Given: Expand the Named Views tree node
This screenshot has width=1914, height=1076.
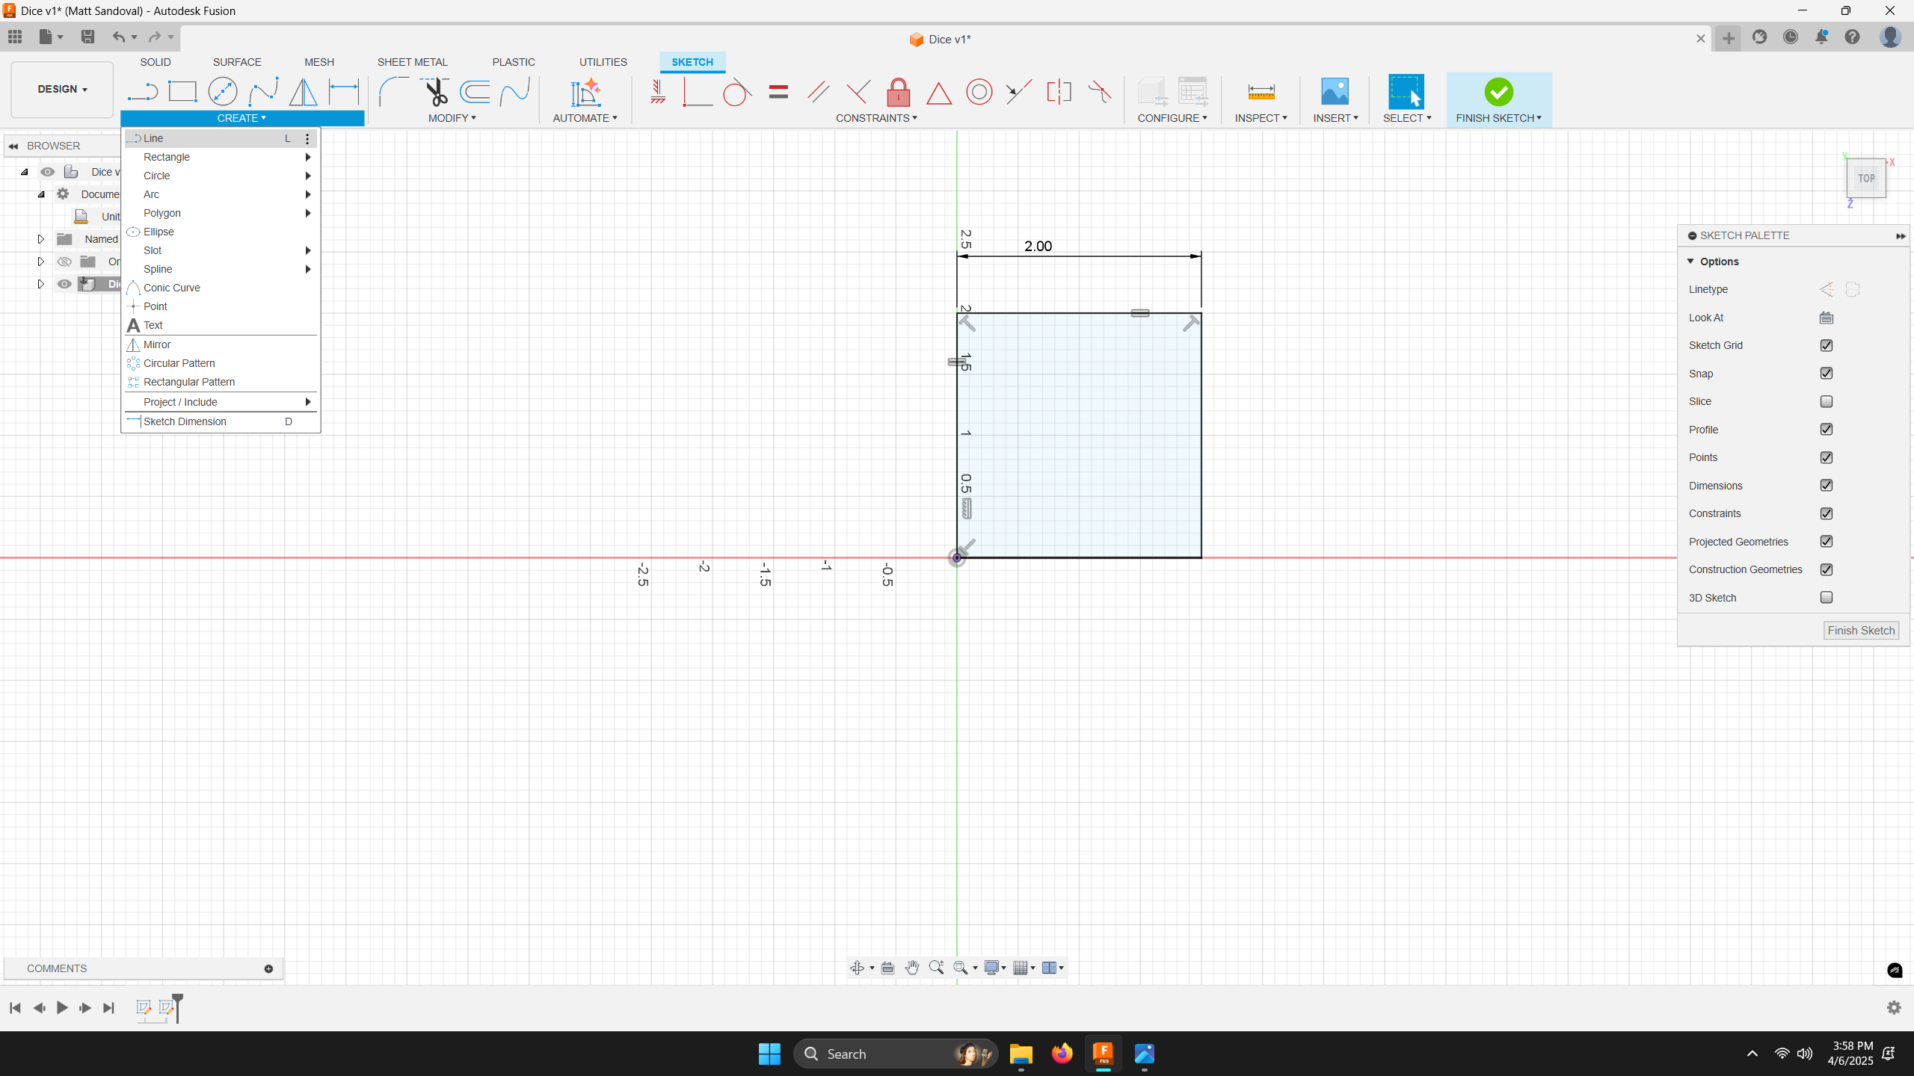Looking at the screenshot, I should pos(41,239).
